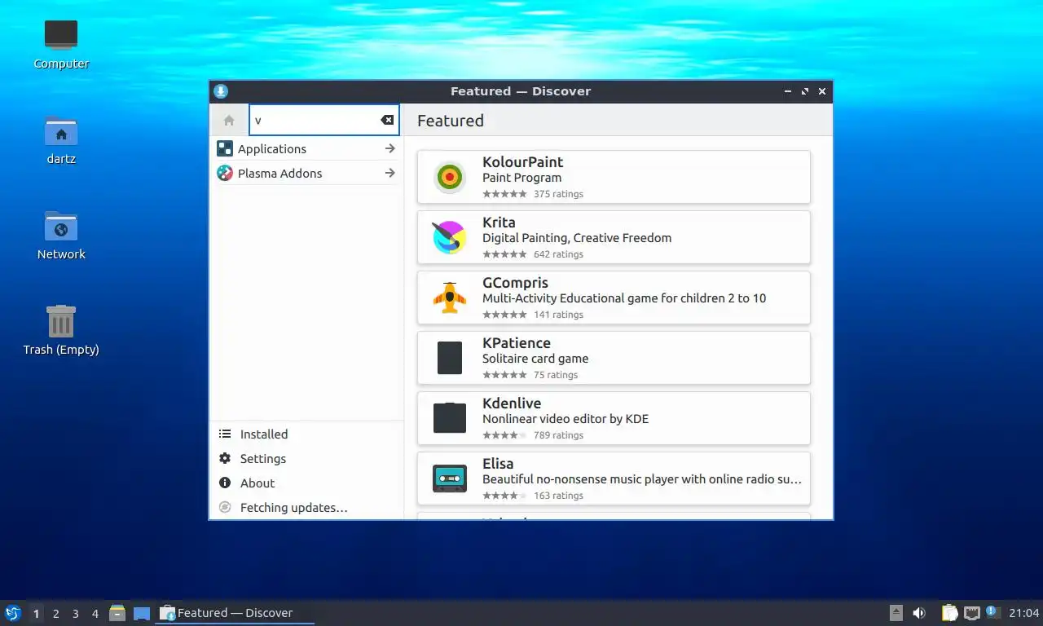Image resolution: width=1043 pixels, height=626 pixels.
Task: Click the Featured — Discover taskbar entry
Action: 235,613
